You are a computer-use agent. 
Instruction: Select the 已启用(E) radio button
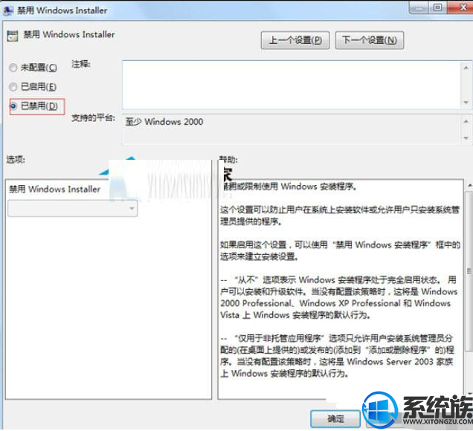click(x=13, y=87)
